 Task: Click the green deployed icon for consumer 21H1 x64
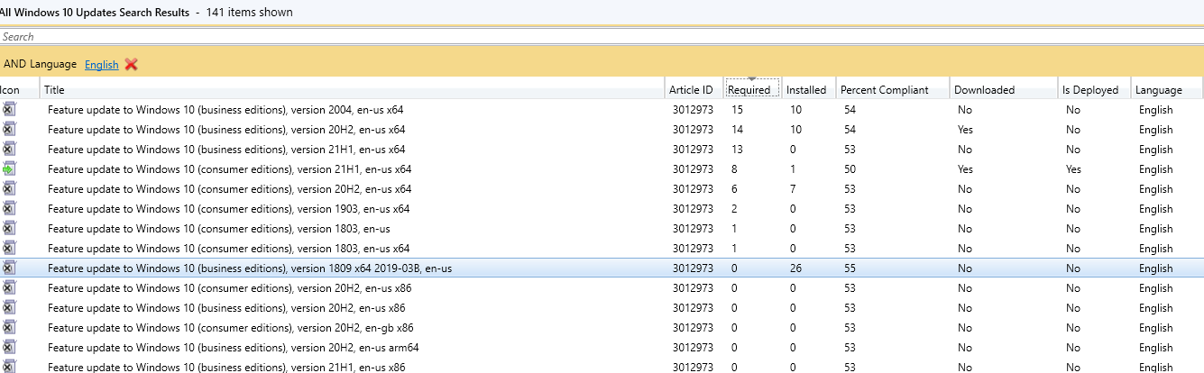point(9,169)
